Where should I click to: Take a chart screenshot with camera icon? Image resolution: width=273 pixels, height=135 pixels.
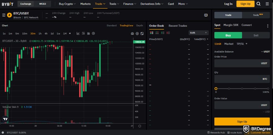coord(132,34)
